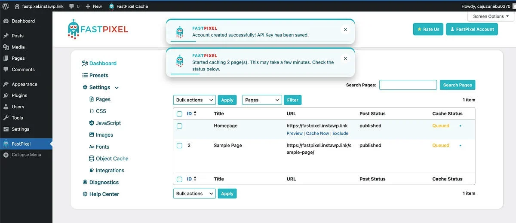Collapse the FastPixel Settings chevron
This screenshot has height=223, width=516.
click(117, 88)
